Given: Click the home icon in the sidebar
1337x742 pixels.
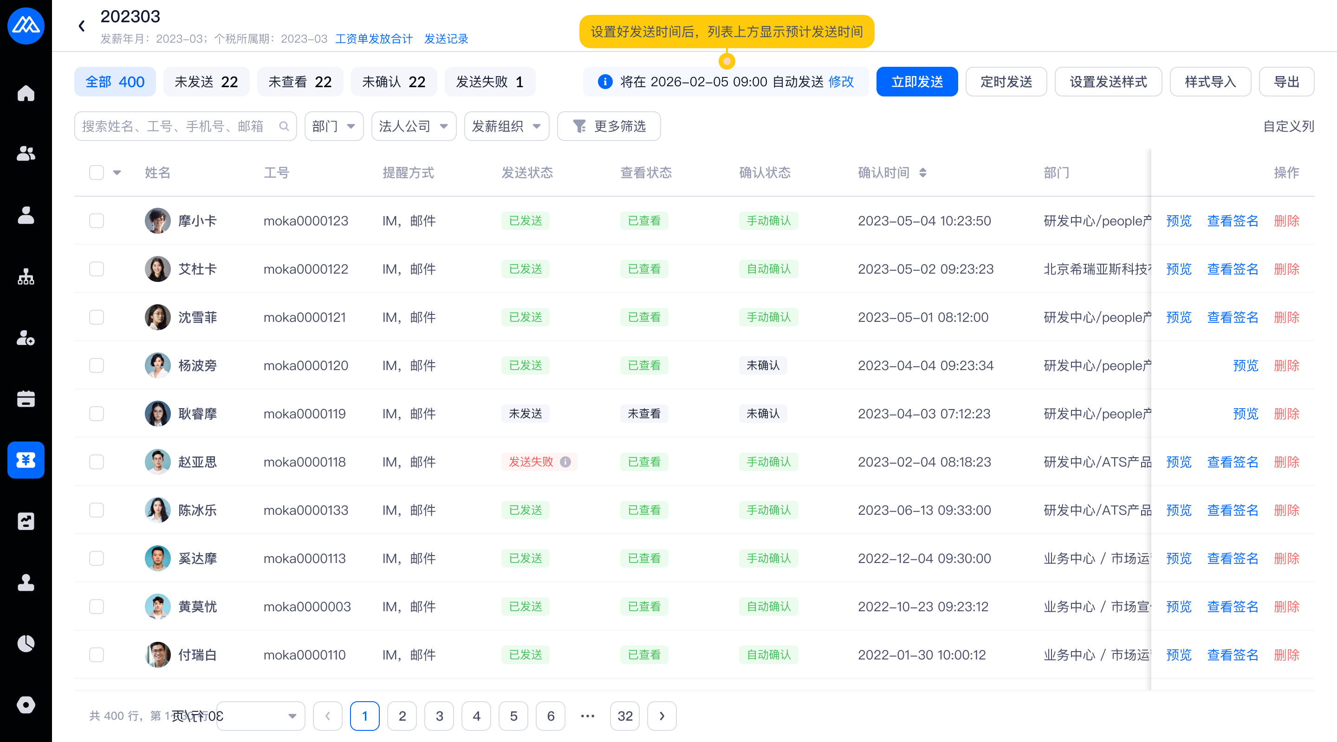Looking at the screenshot, I should click(26, 93).
